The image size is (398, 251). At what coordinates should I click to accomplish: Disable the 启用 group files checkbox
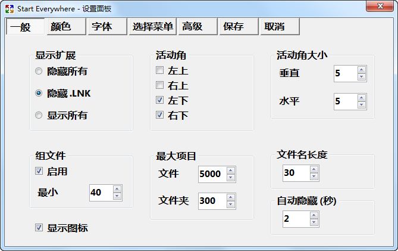[x=39, y=172]
